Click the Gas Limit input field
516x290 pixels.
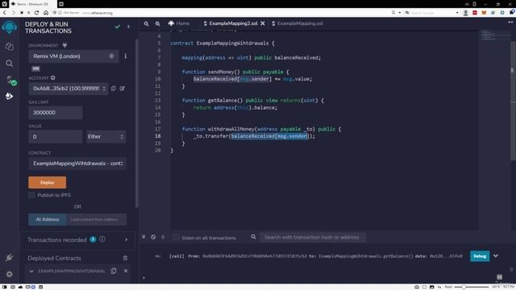click(x=56, y=113)
